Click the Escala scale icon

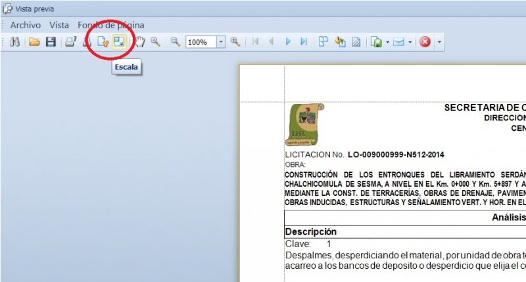point(118,41)
